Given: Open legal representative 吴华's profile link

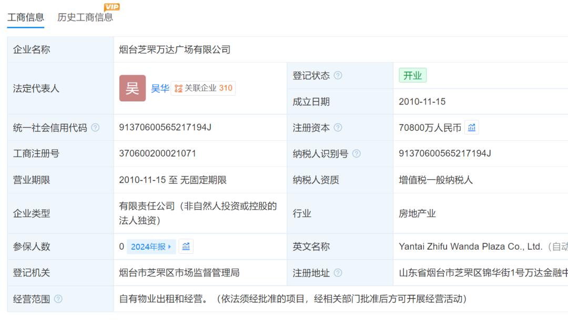Looking at the screenshot, I should [x=160, y=88].
